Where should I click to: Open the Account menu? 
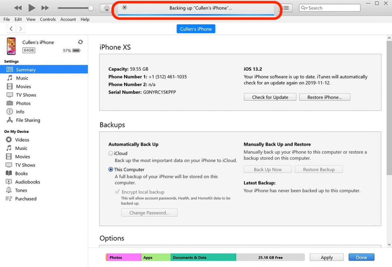coord(68,19)
